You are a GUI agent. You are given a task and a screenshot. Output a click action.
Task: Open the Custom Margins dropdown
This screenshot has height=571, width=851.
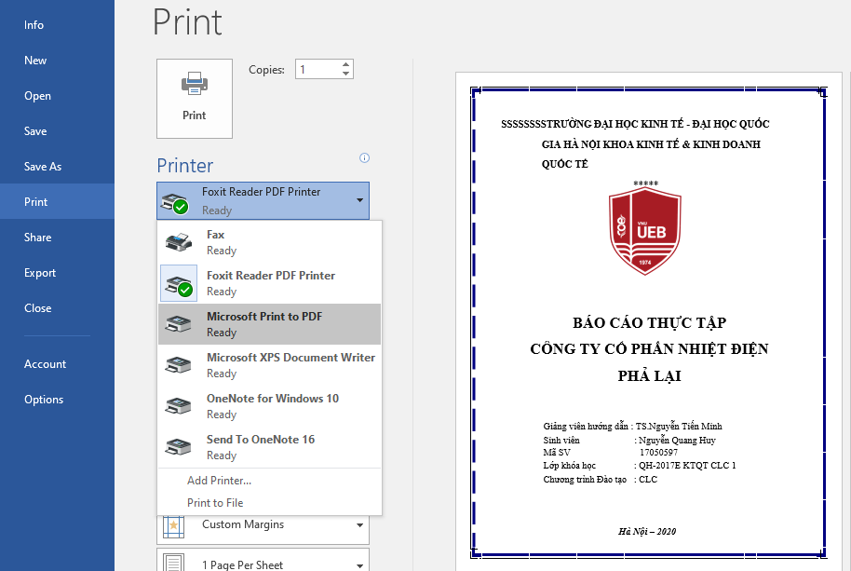pos(263,525)
